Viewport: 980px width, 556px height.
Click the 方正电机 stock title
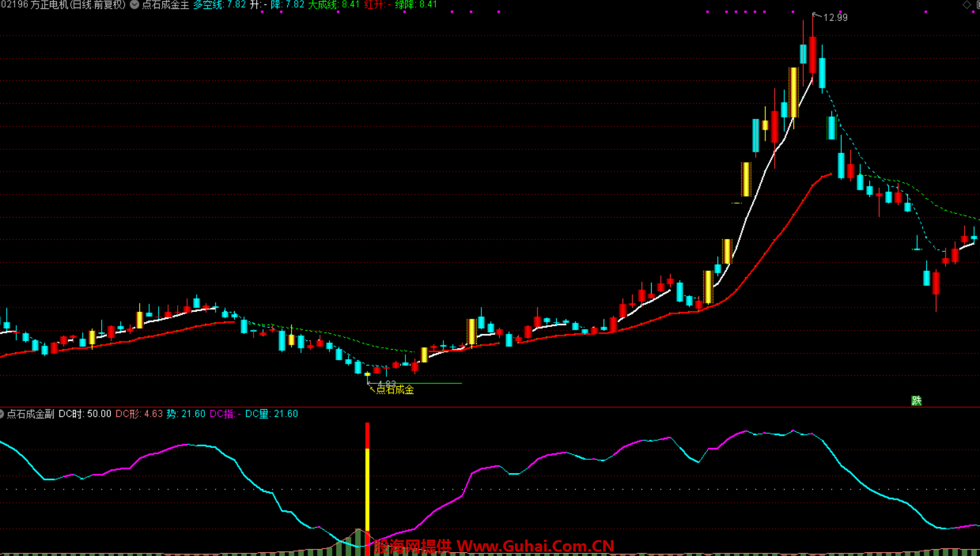point(63,4)
